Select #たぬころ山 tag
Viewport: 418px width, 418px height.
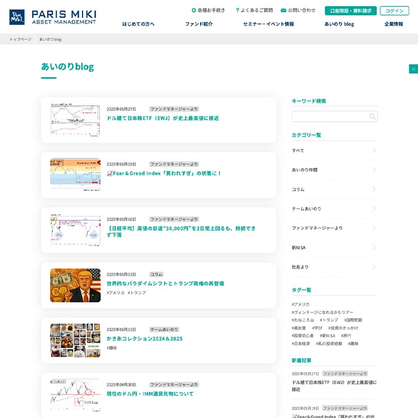click(x=303, y=320)
